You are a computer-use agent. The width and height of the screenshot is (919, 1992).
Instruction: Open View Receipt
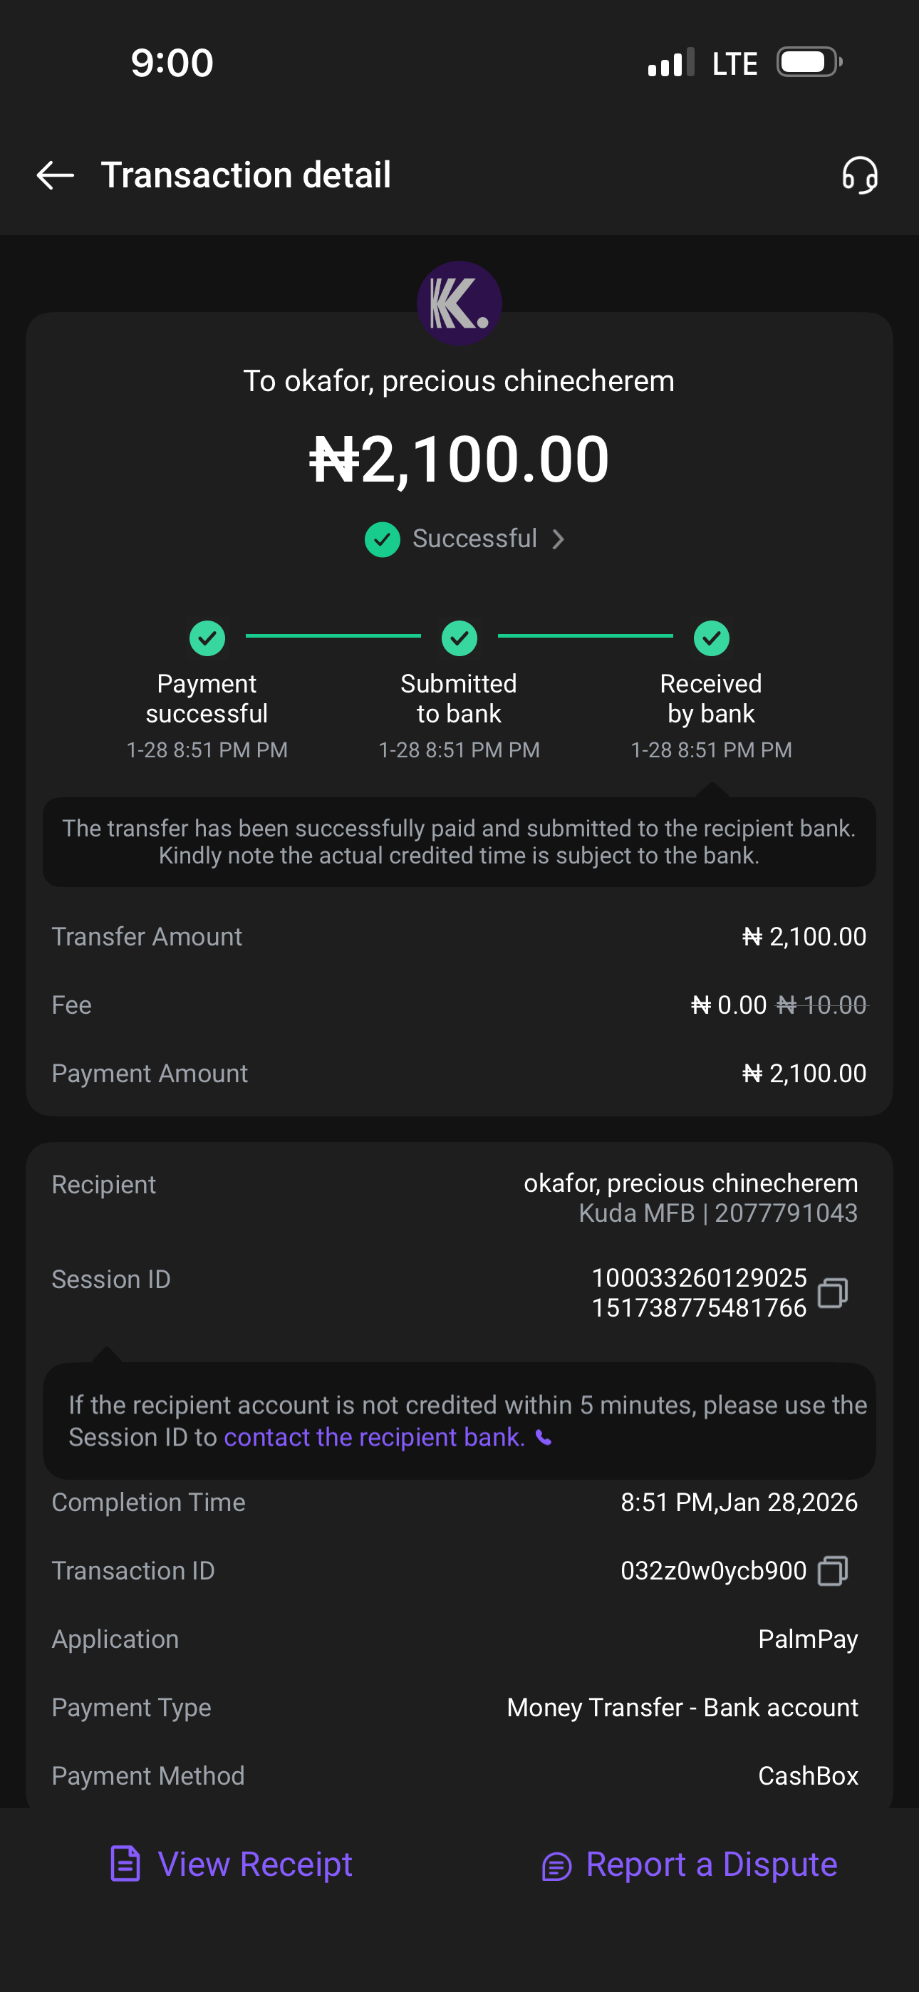pos(254,1864)
